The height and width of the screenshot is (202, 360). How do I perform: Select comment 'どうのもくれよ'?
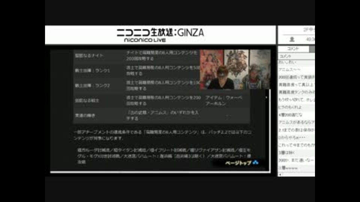click(296, 107)
